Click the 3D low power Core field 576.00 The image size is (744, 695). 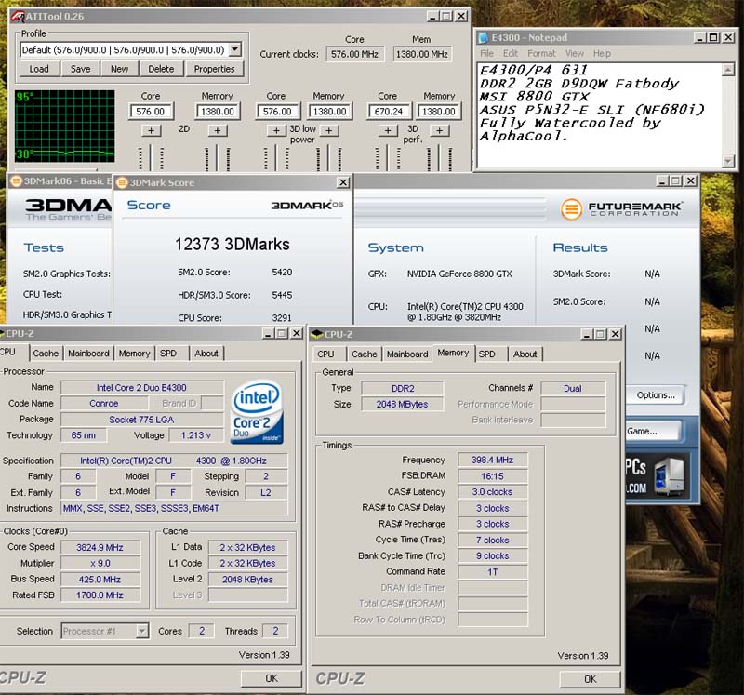click(277, 112)
